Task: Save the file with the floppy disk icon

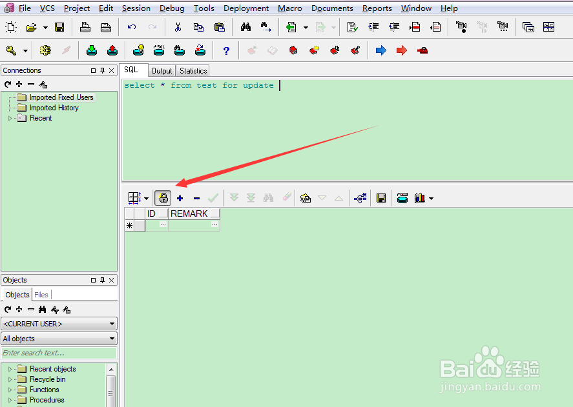Action: coord(59,27)
